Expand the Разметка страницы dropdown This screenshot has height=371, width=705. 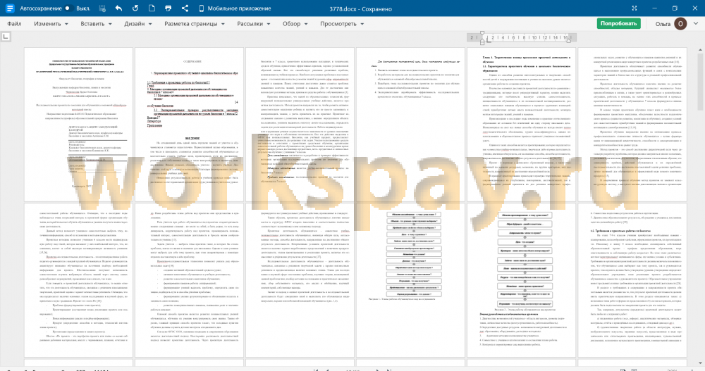(x=195, y=23)
